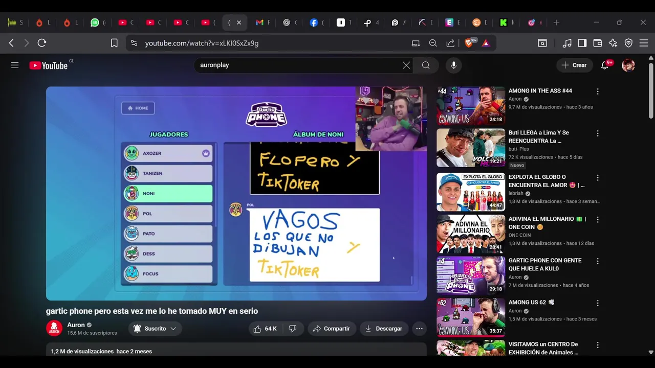Toggle the browser sidebar panel
The image size is (655, 368).
tap(582, 43)
